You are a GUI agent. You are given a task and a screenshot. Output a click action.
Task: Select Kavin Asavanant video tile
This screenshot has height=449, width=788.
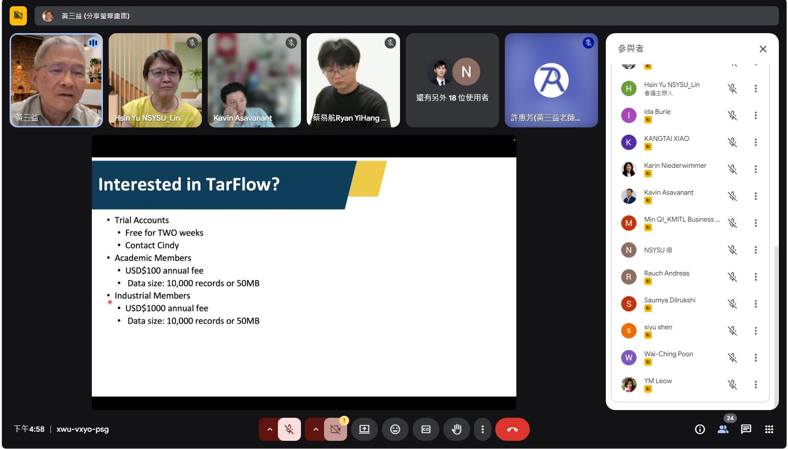tap(254, 80)
